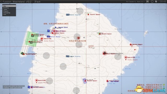167x94 pixels.
Task: Click the GUN STORE marker near the airbase
Action: (42, 39)
